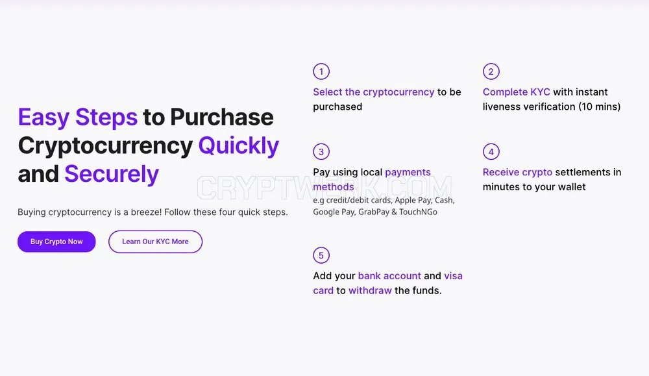The height and width of the screenshot is (376, 649).
Task: Select the circled number 3 icon
Action: click(x=321, y=152)
